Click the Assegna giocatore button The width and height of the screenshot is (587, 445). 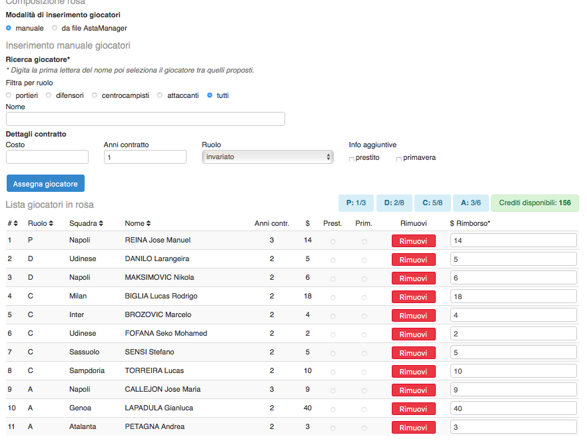(x=45, y=183)
